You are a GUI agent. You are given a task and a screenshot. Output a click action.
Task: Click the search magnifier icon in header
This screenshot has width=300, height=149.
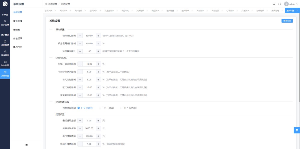(274, 4)
